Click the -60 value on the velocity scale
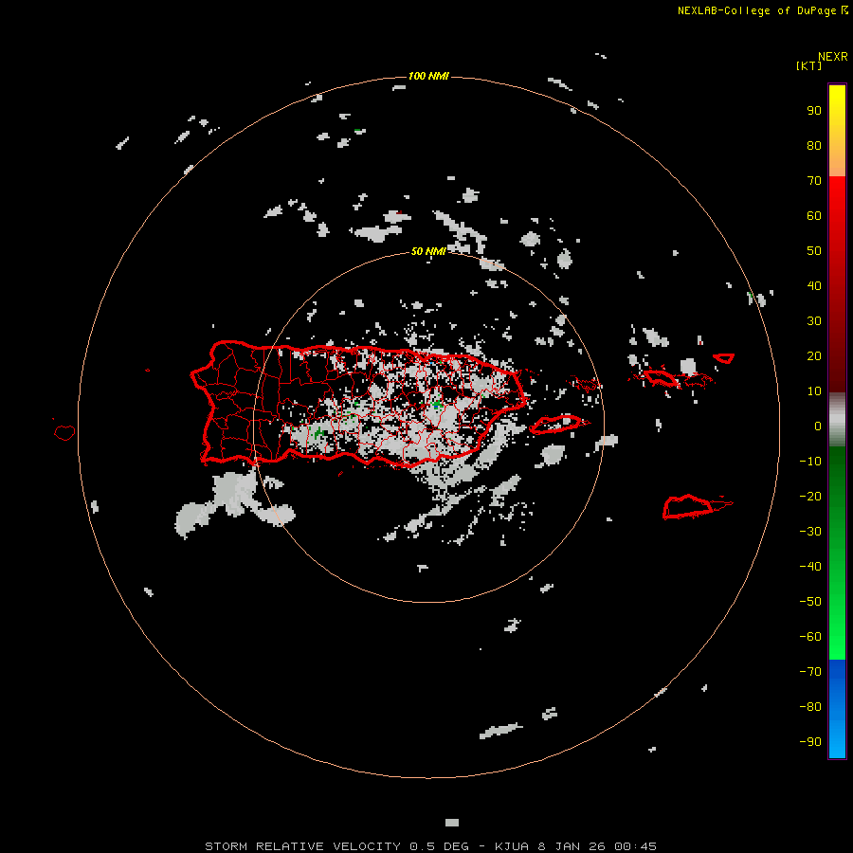The image size is (853, 853). [x=810, y=637]
